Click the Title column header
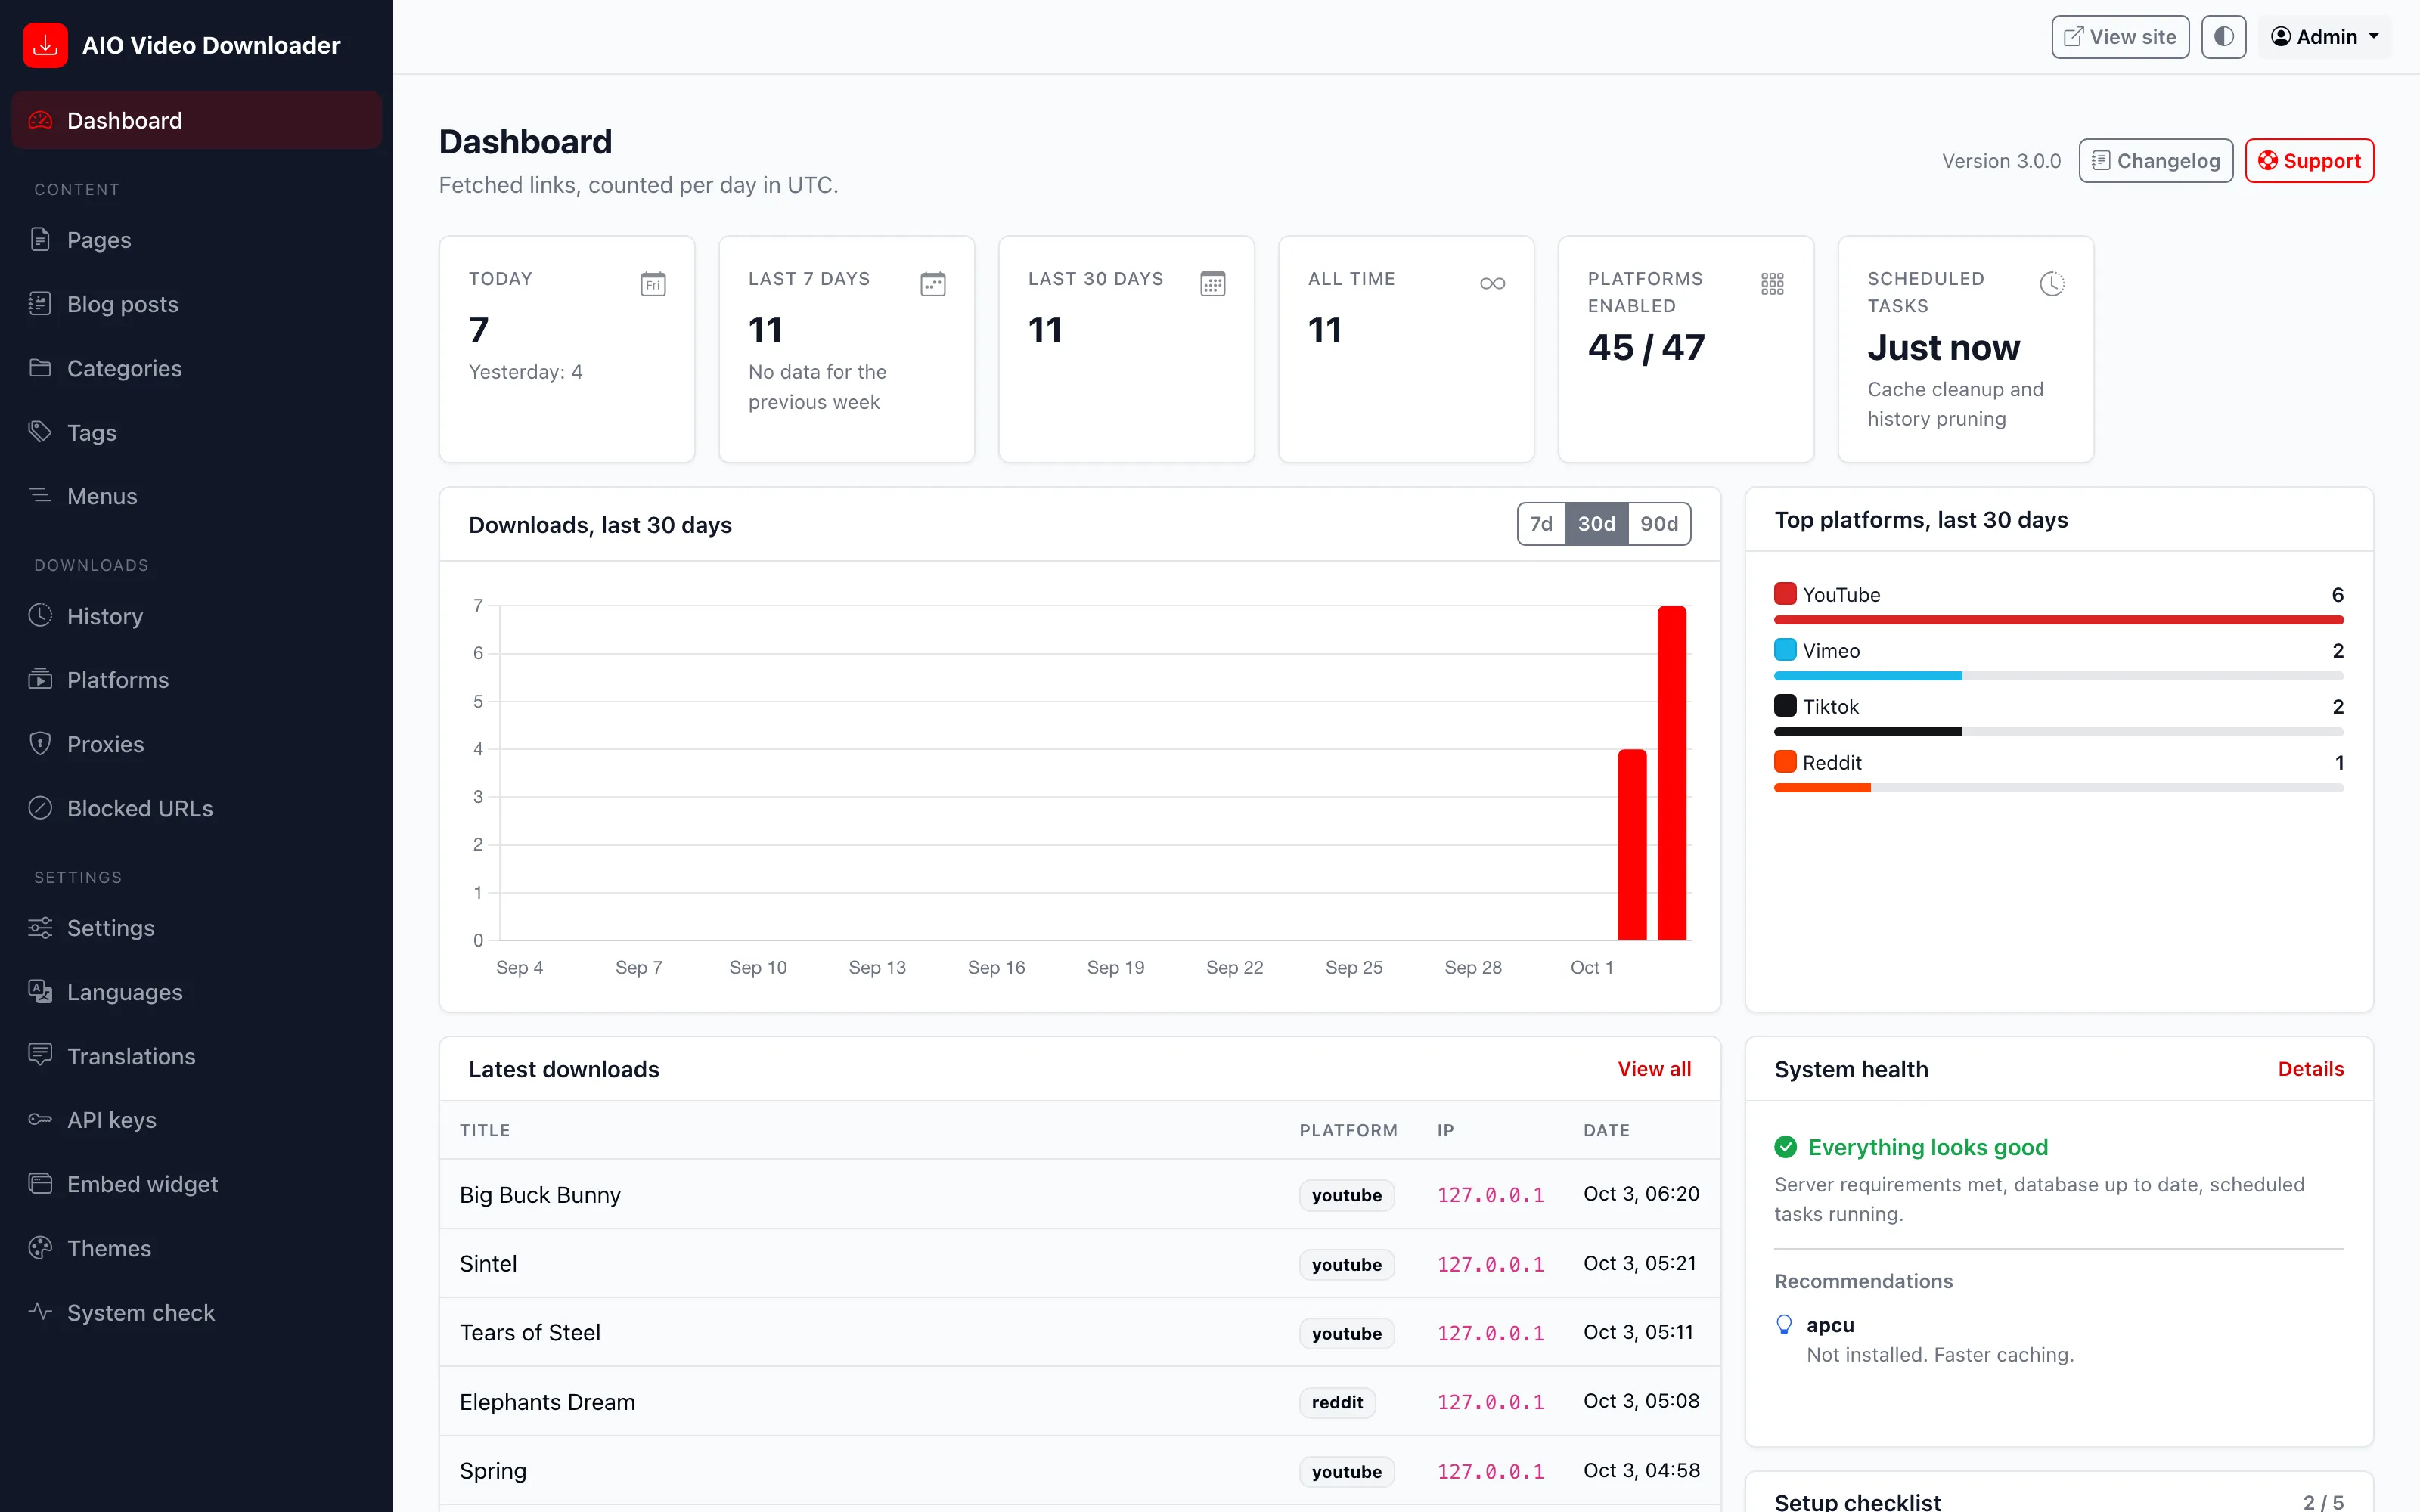The image size is (2420, 1512). pyautogui.click(x=485, y=1130)
